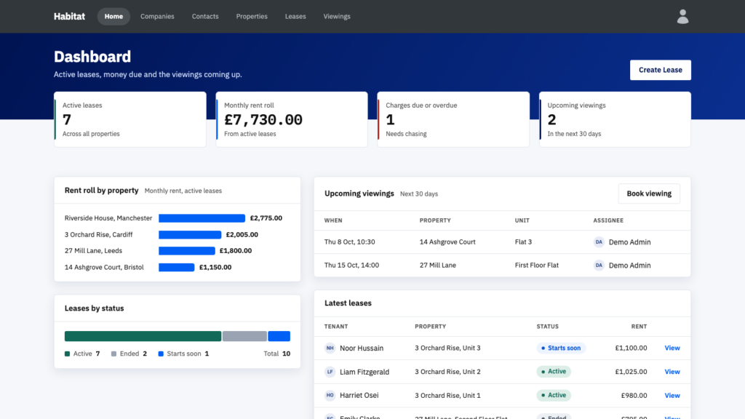Open the Contacts tab
The width and height of the screenshot is (745, 419).
[205, 16]
